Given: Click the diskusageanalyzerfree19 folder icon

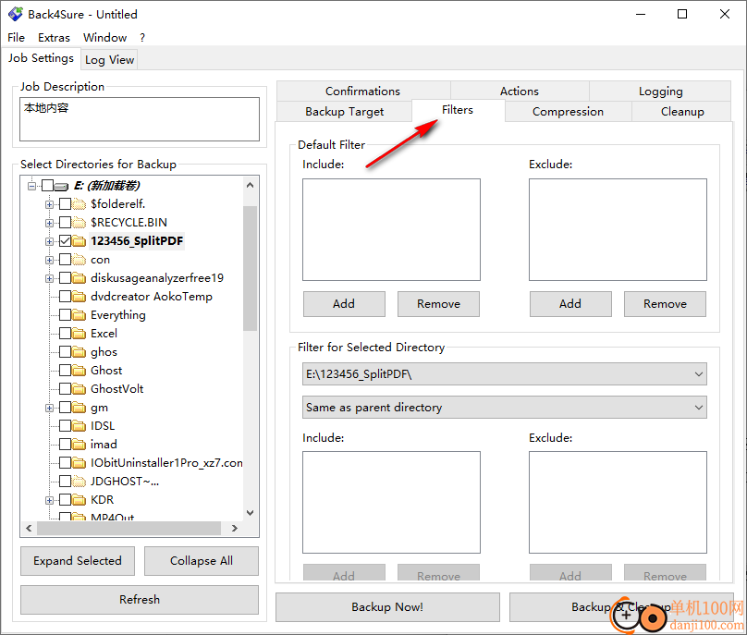Looking at the screenshot, I should pyautogui.click(x=80, y=278).
